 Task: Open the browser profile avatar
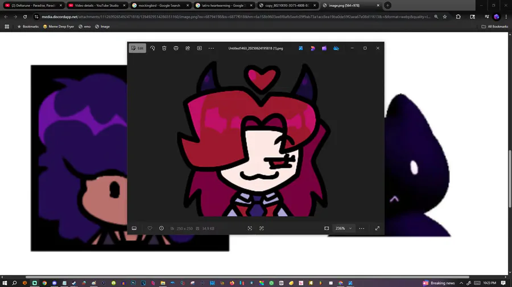(x=496, y=16)
